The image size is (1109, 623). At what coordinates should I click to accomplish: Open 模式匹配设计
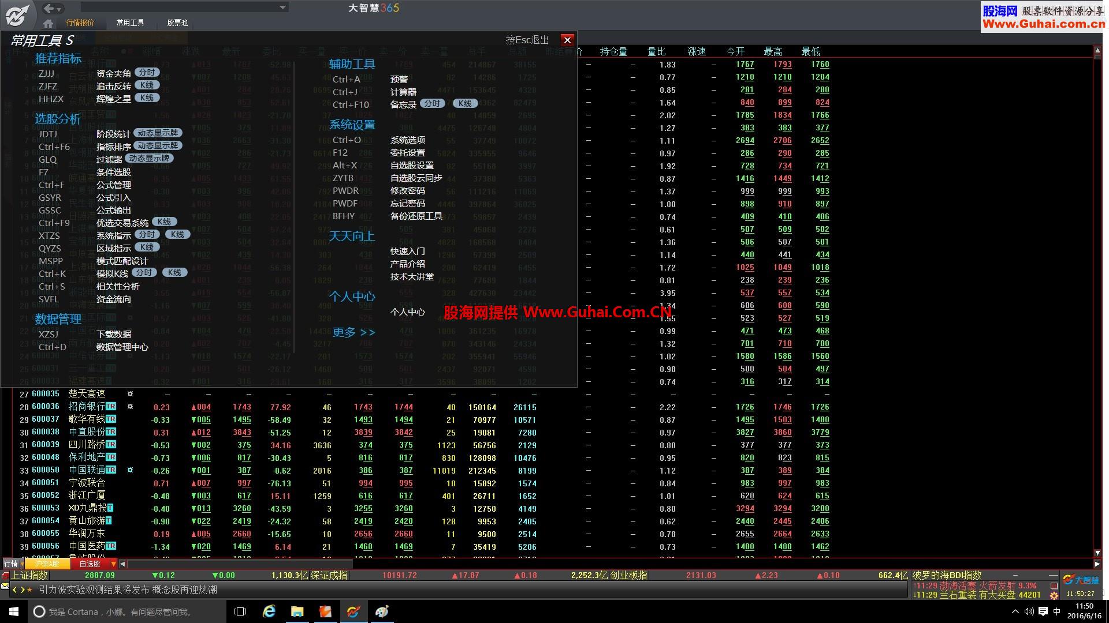click(122, 261)
